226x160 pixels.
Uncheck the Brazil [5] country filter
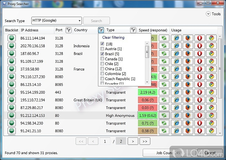point(102,54)
